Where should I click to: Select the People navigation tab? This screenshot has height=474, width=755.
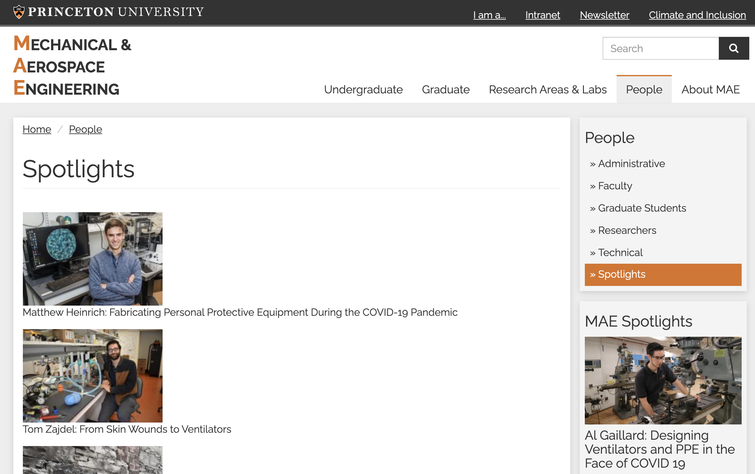tap(644, 90)
